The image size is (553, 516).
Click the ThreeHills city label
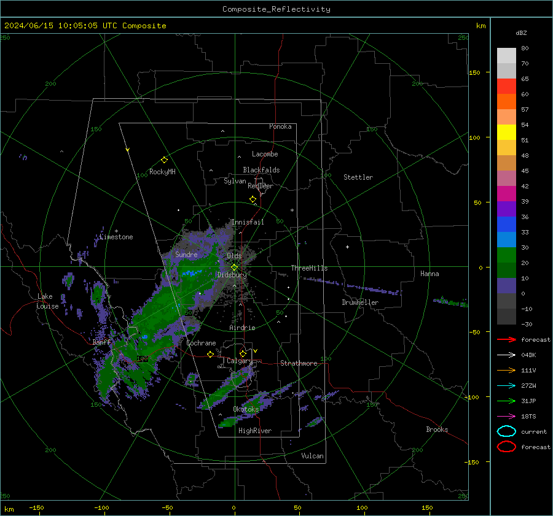(309, 268)
